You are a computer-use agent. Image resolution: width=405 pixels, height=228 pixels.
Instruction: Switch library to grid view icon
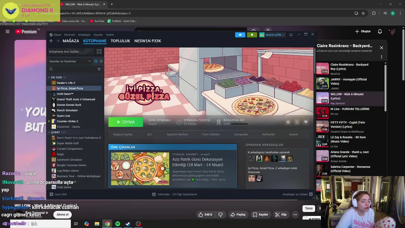[x=99, y=51]
